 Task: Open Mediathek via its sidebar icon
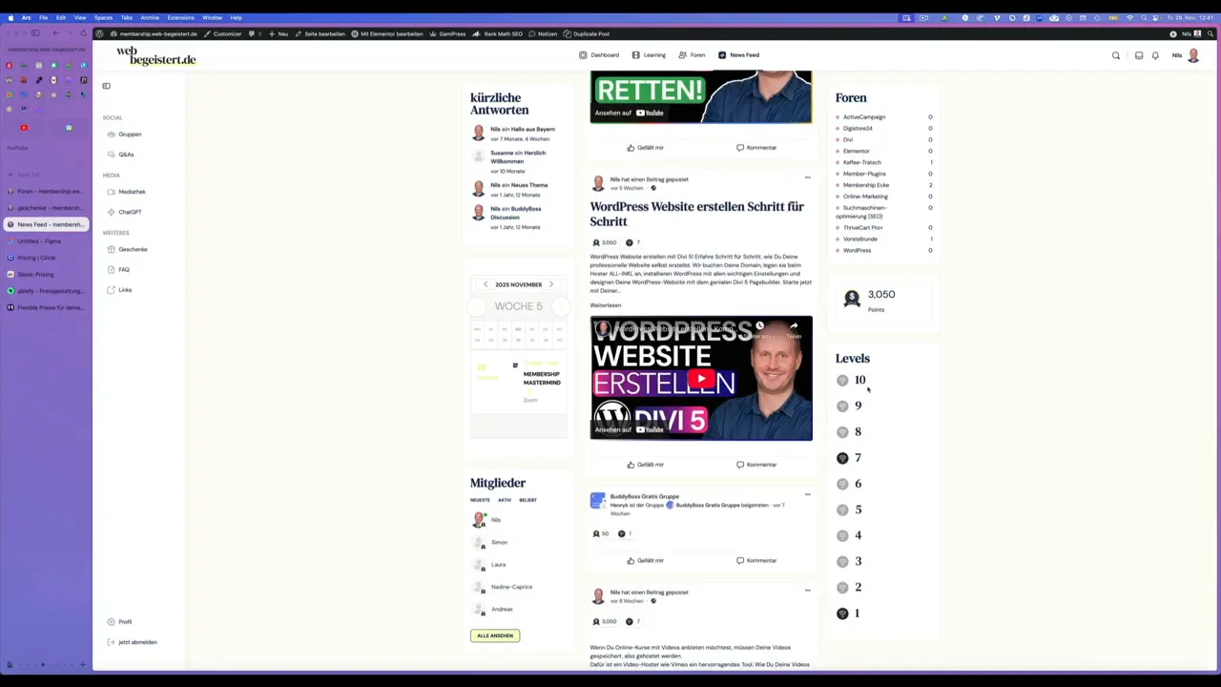point(111,191)
